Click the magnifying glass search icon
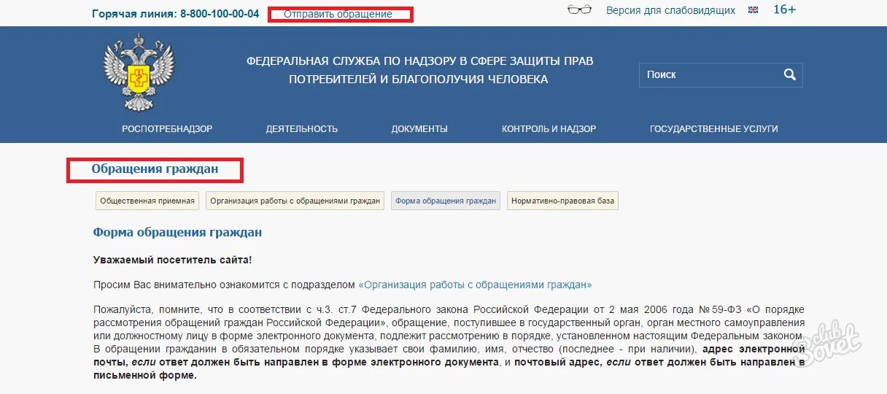The height and width of the screenshot is (394, 887). 789,74
